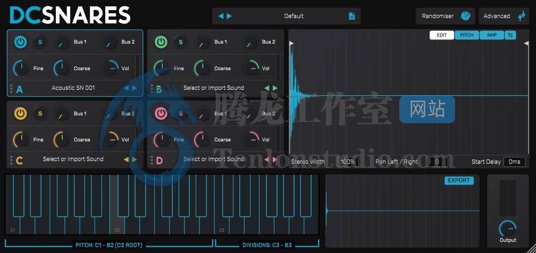Click the drag handle dots of layer D

(152, 159)
